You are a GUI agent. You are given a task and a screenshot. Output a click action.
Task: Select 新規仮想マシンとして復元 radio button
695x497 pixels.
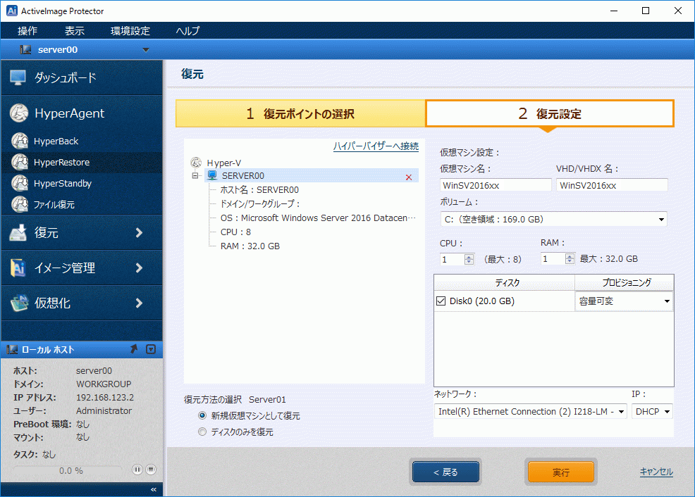tap(202, 415)
